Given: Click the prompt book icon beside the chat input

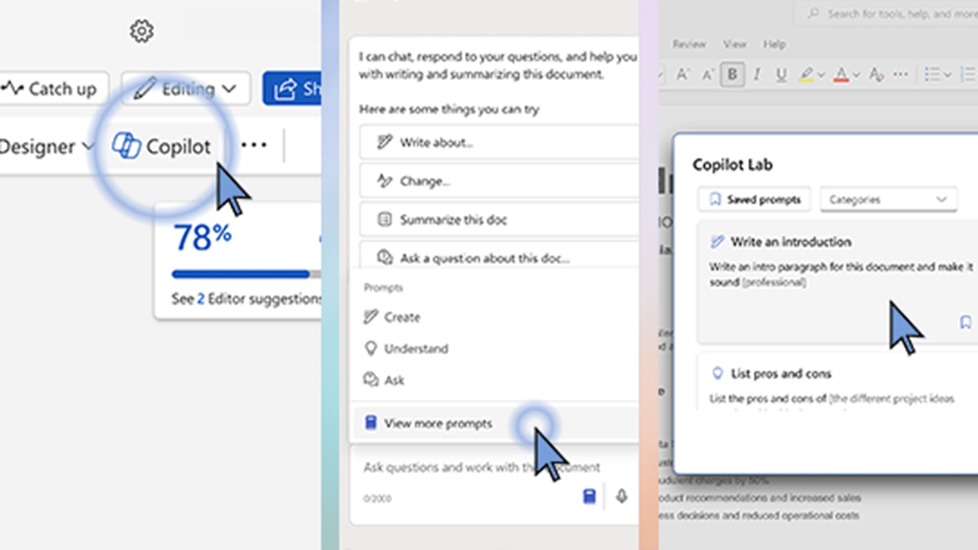Looking at the screenshot, I should (589, 496).
